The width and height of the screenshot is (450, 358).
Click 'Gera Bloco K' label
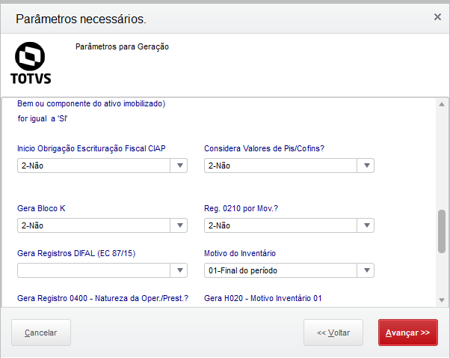(x=41, y=208)
